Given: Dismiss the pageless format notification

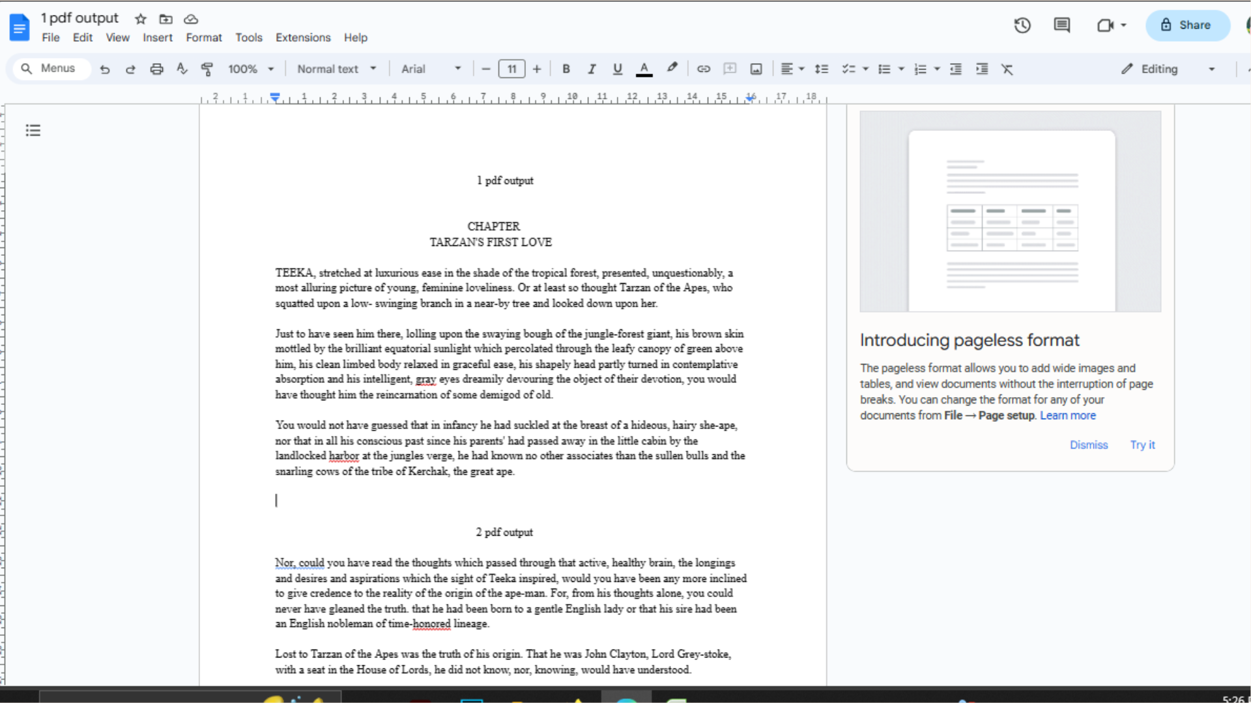Looking at the screenshot, I should click(1089, 445).
